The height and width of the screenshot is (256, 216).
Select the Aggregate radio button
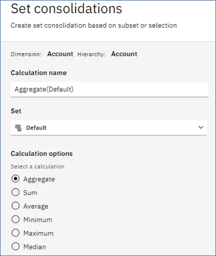coord(16,179)
